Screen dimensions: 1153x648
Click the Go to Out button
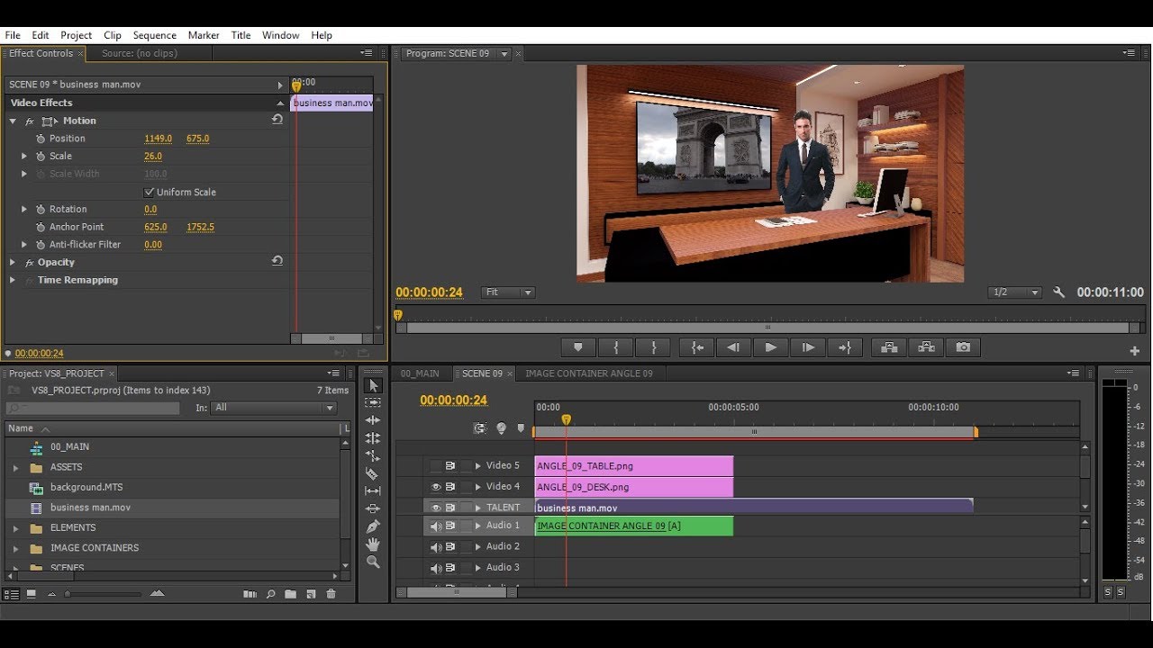click(x=845, y=347)
